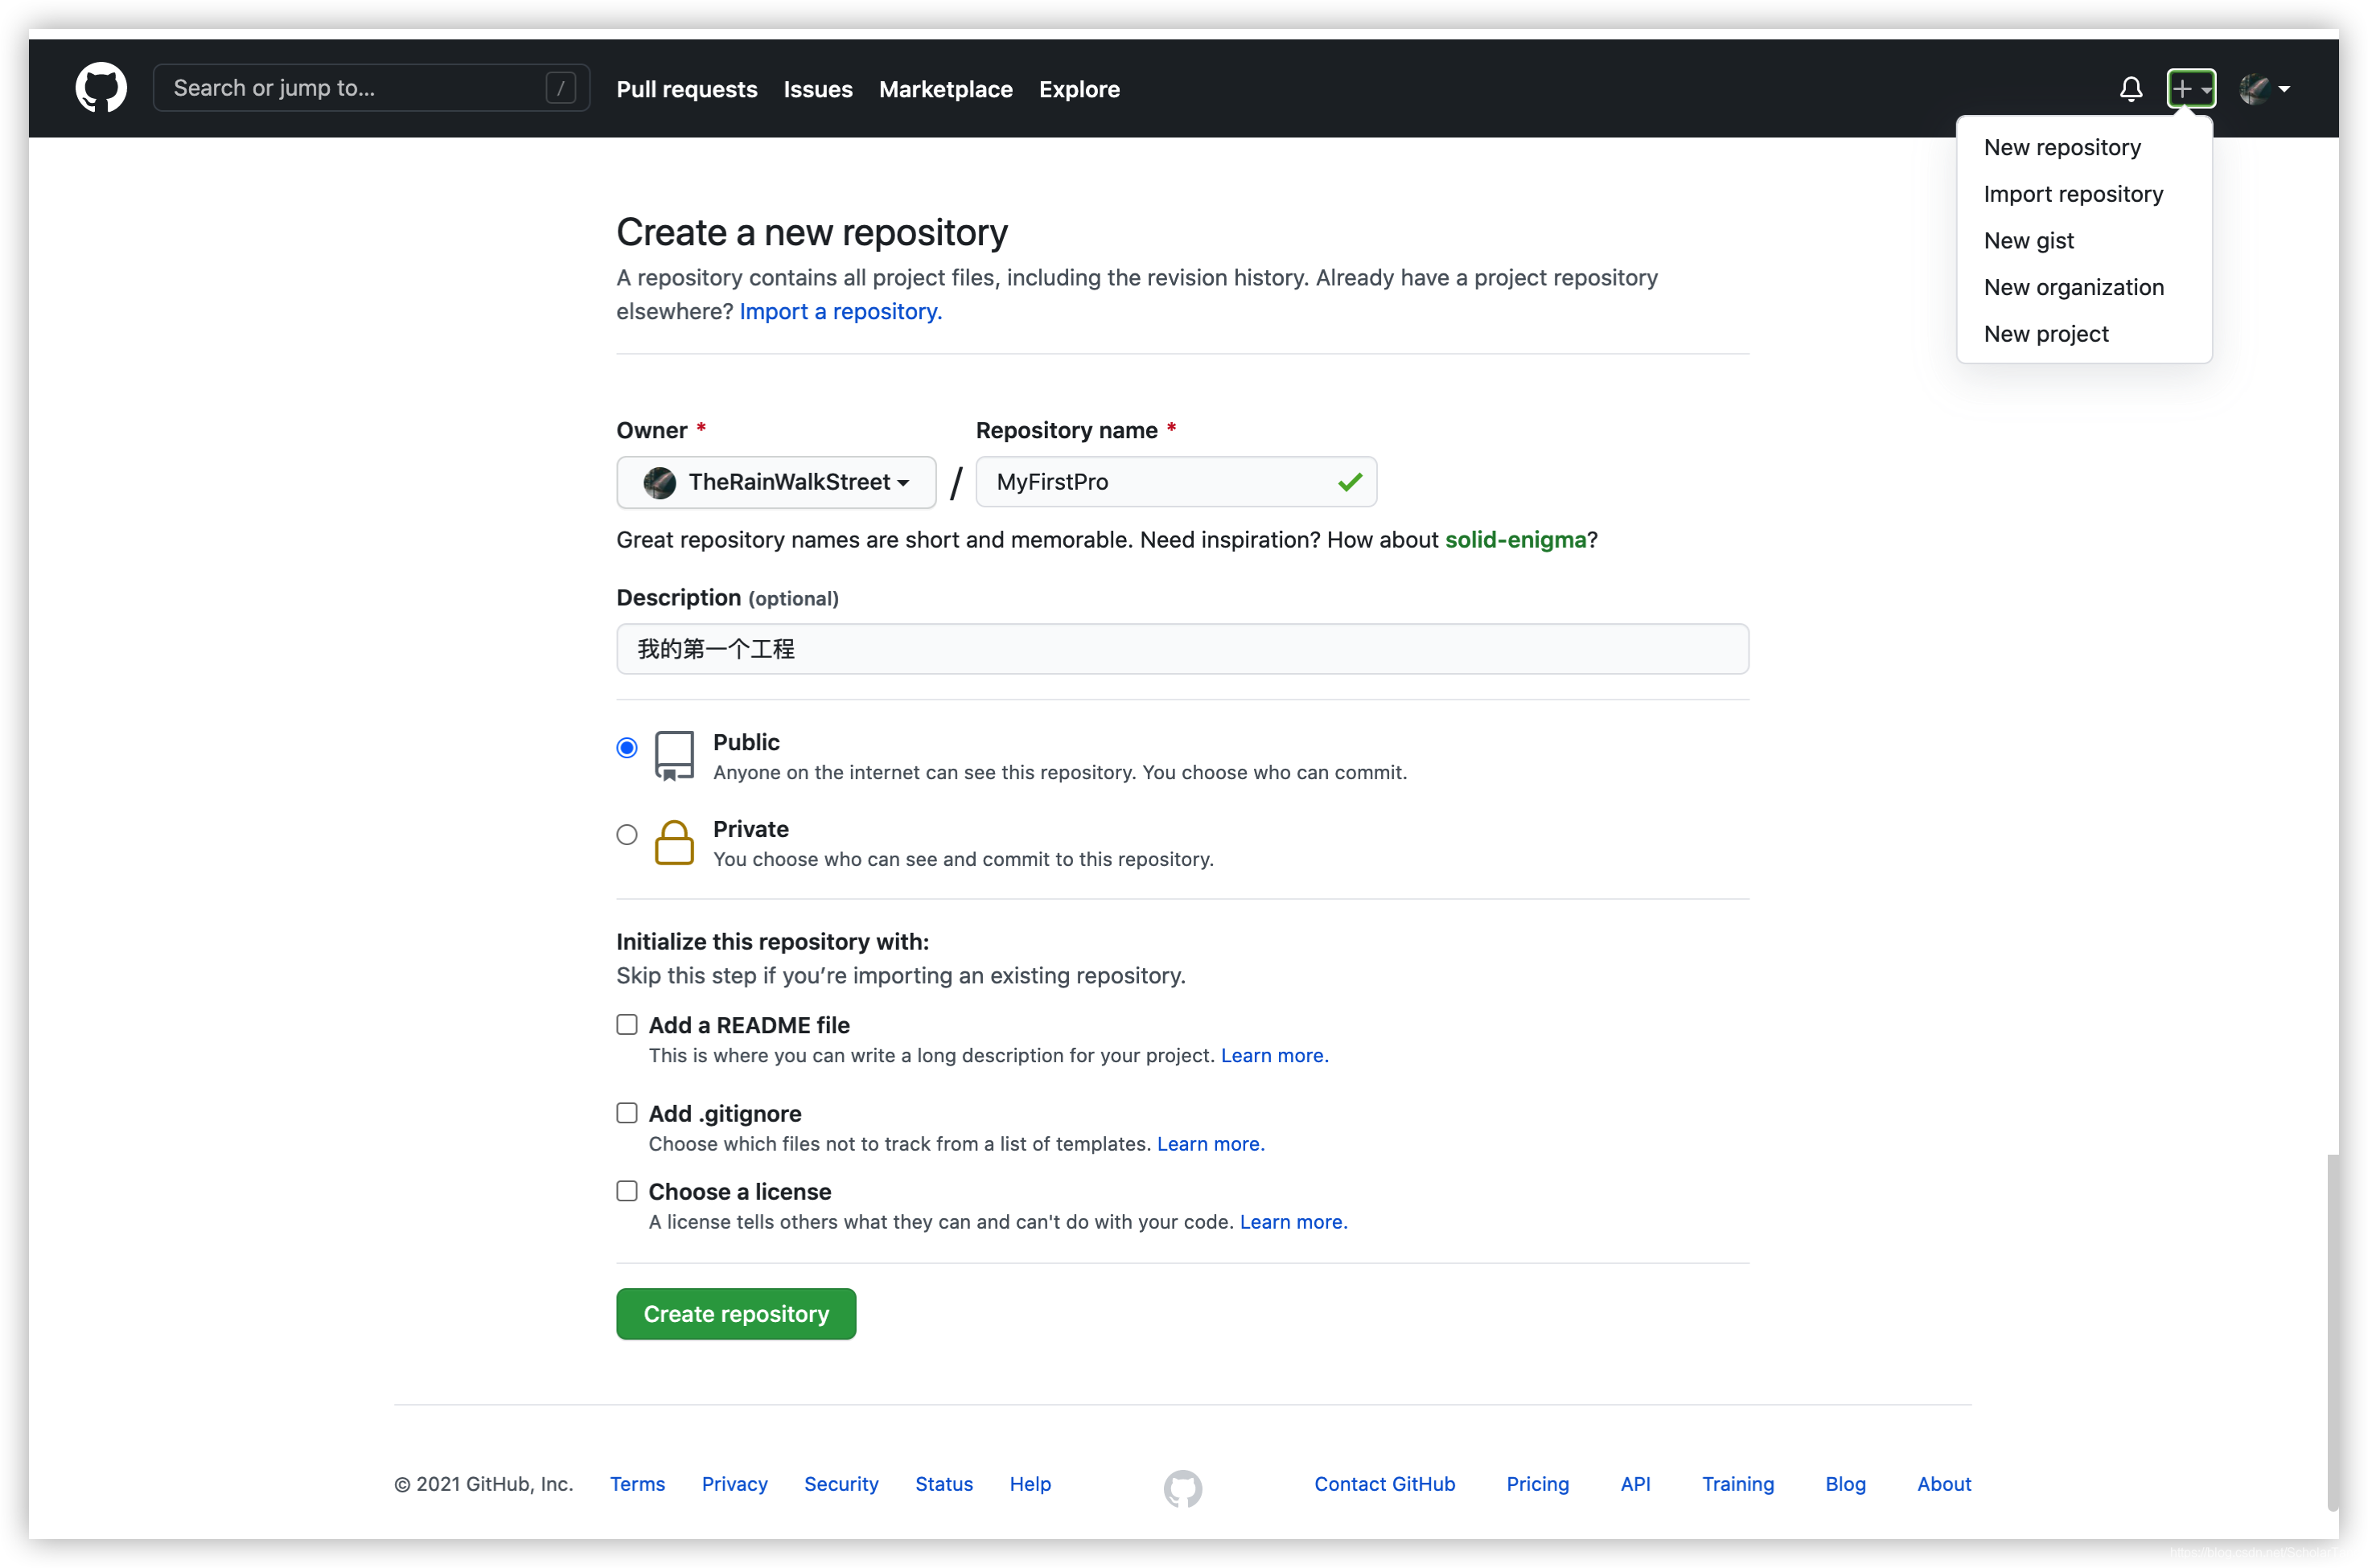Image resolution: width=2368 pixels, height=1568 pixels.
Task: Click the Public option label
Action: [x=745, y=742]
